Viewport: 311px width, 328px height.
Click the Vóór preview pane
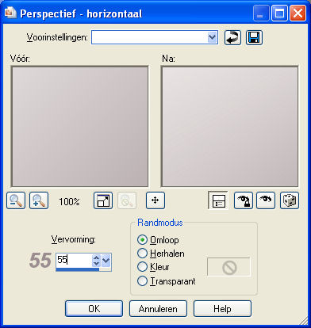click(80, 127)
